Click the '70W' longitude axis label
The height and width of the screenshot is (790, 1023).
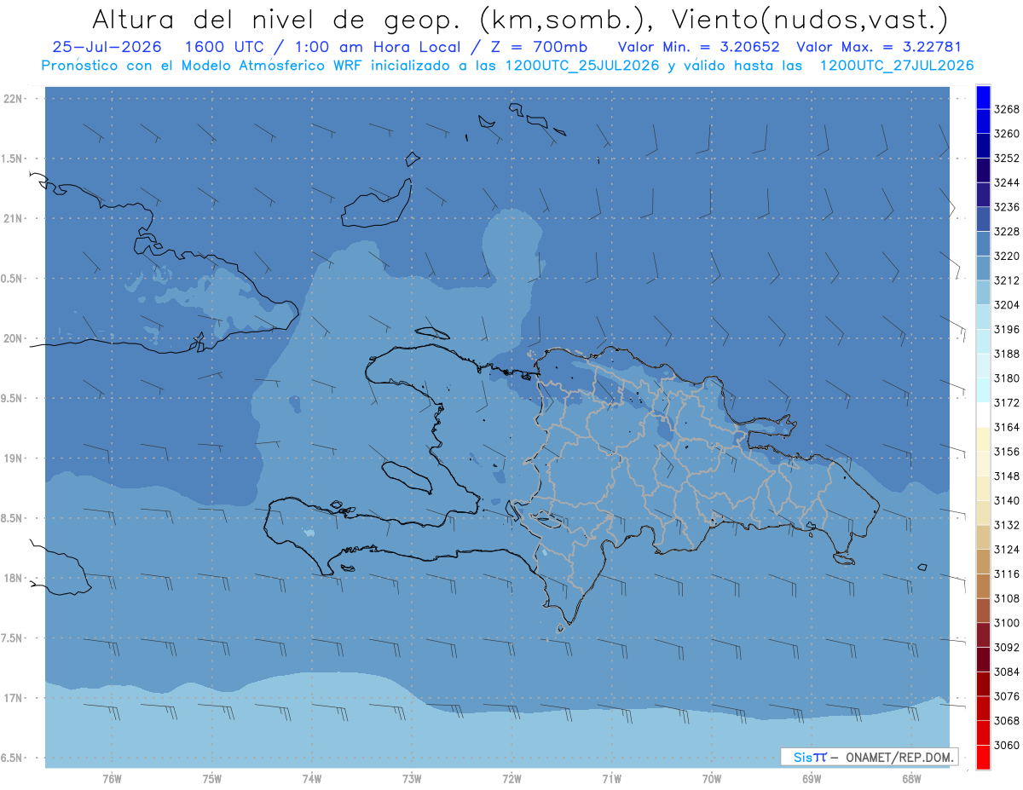click(x=711, y=779)
